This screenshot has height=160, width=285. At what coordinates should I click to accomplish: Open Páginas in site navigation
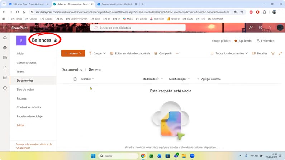tap(22, 98)
